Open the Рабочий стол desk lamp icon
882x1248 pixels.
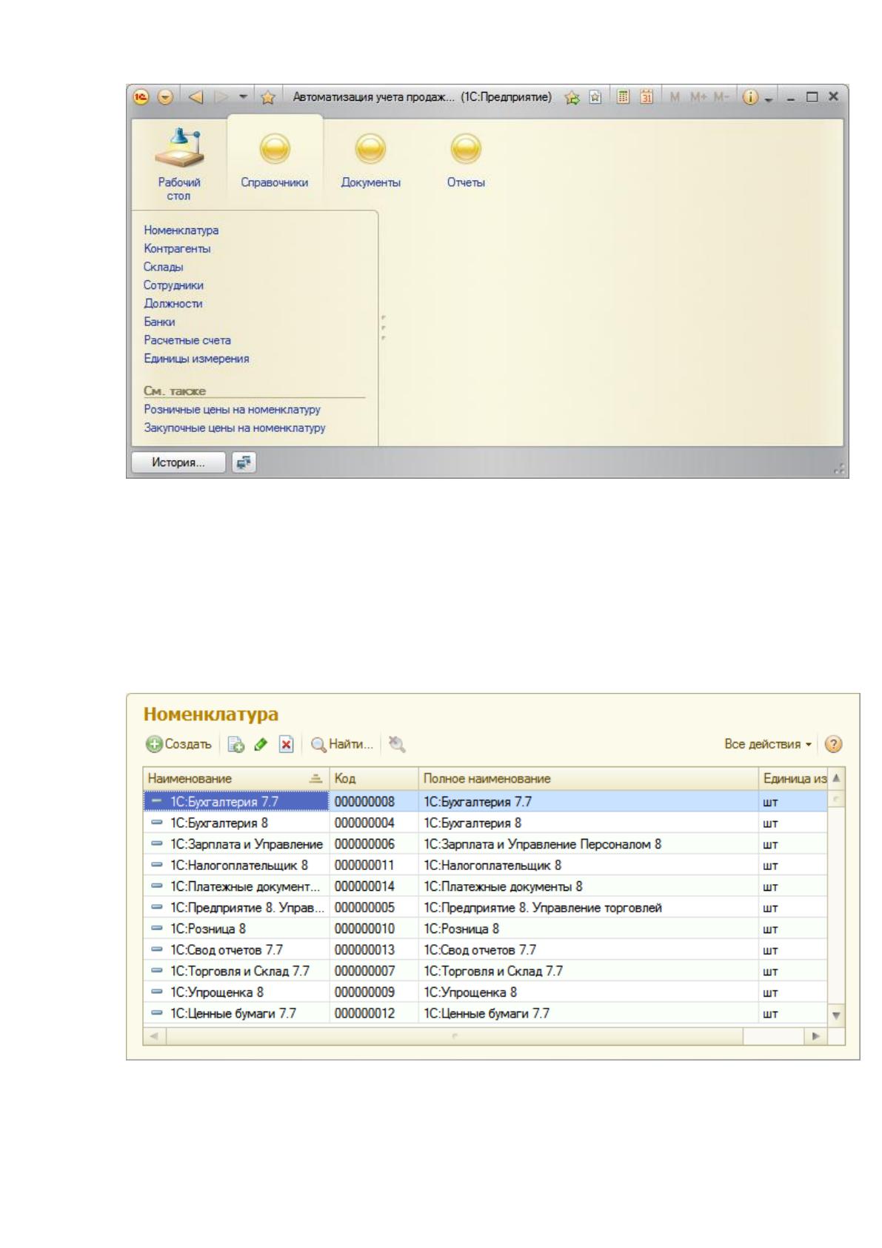(178, 147)
